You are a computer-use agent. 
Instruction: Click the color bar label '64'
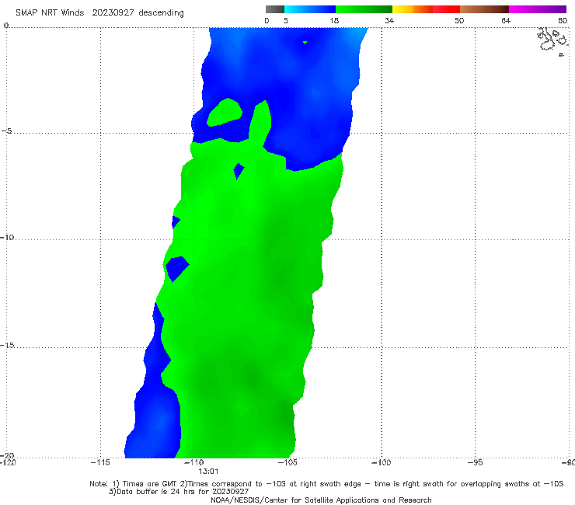tap(506, 20)
